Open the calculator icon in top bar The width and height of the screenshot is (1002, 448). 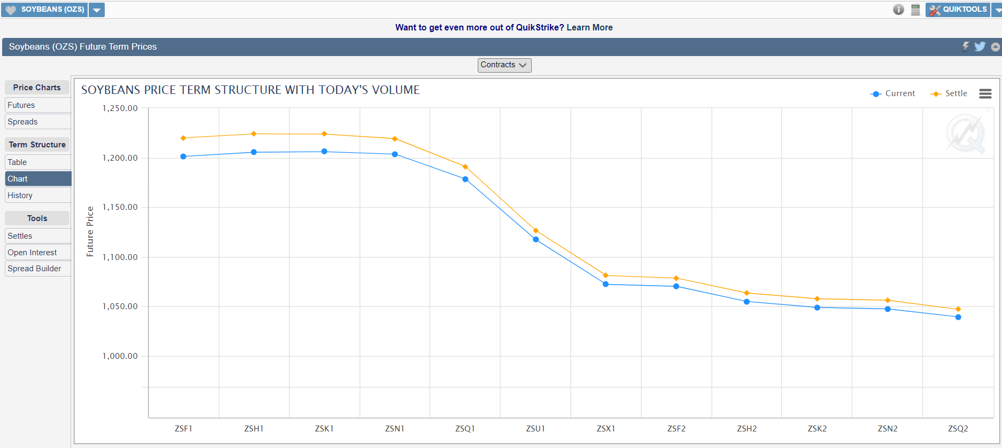coord(915,10)
